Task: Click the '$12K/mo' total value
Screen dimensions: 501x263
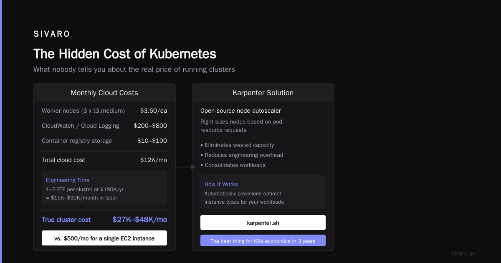Action: pyautogui.click(x=154, y=160)
